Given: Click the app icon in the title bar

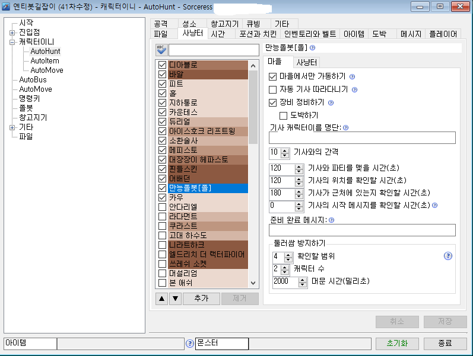Looking at the screenshot, I should 6,7.
